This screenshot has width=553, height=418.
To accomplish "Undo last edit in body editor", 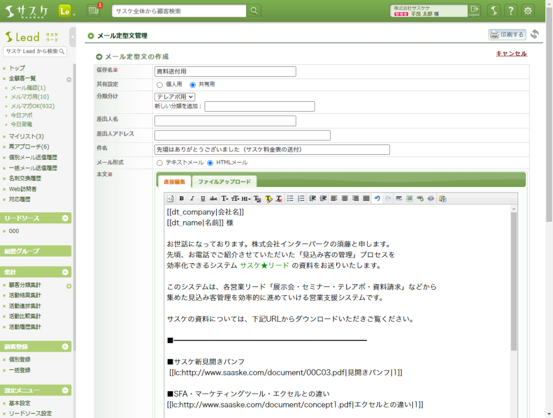I will (377, 198).
